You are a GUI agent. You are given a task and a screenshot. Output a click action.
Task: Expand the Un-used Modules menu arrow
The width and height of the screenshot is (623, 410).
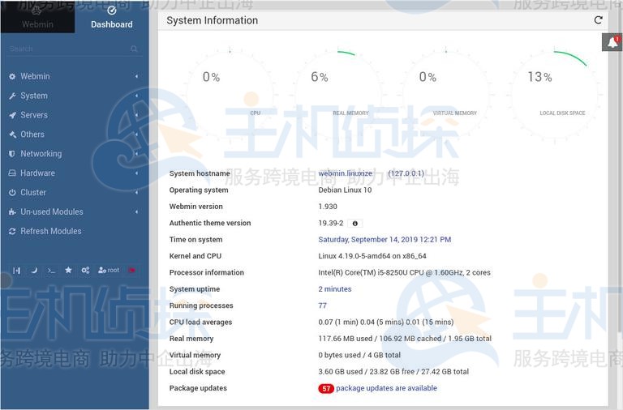(x=136, y=212)
